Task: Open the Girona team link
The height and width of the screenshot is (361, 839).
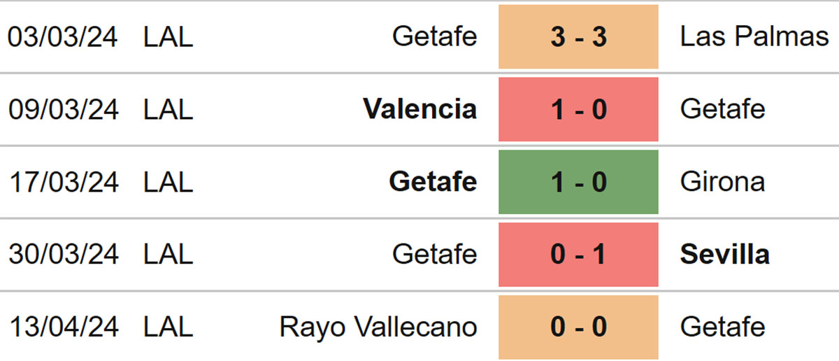Action: click(722, 183)
